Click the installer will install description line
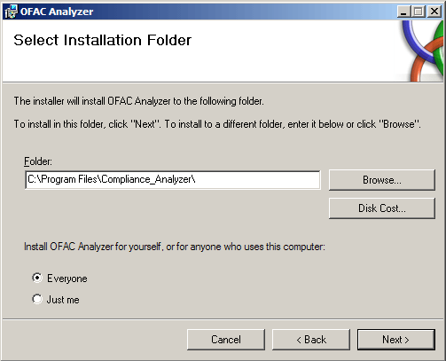Screen dimensions: 446x361 [139, 101]
